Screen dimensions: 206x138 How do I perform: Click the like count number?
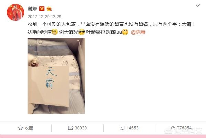point(184,128)
